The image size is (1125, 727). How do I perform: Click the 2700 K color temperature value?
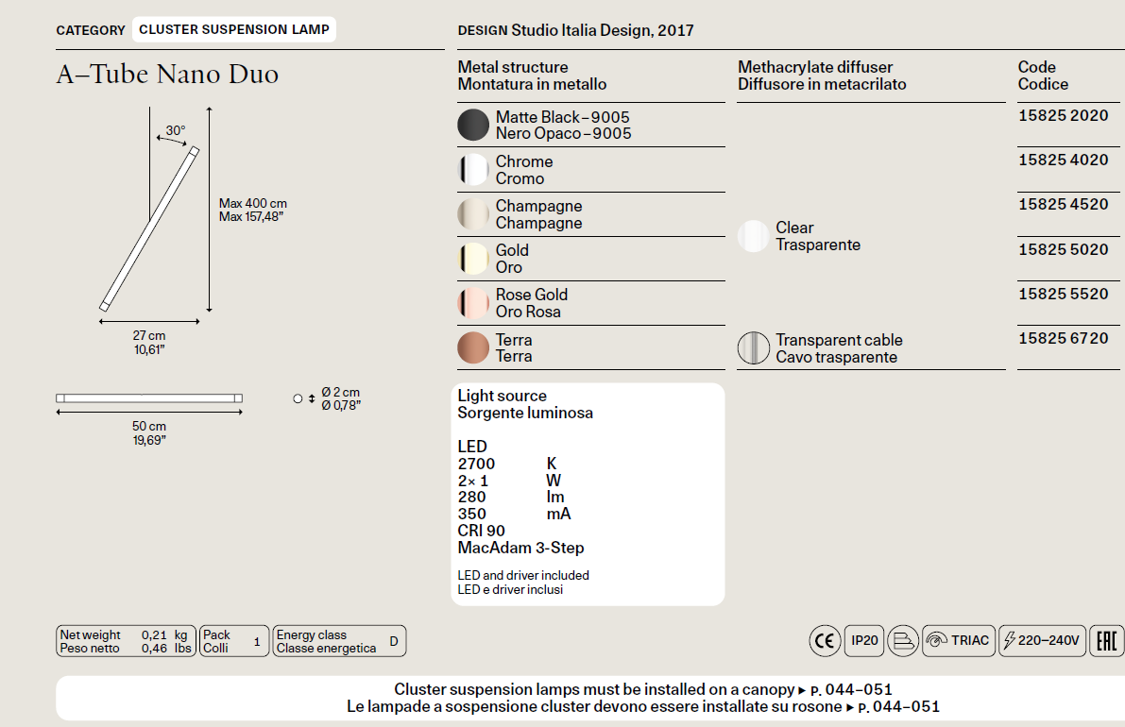pyautogui.click(x=507, y=464)
